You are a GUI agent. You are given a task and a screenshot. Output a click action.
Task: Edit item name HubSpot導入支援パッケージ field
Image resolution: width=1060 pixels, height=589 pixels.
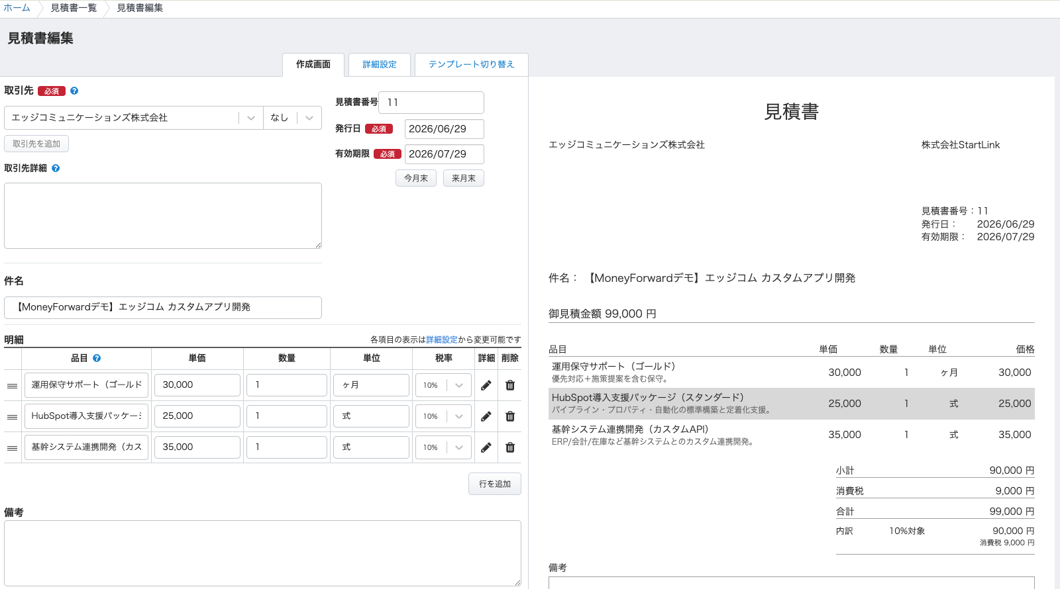click(86, 416)
